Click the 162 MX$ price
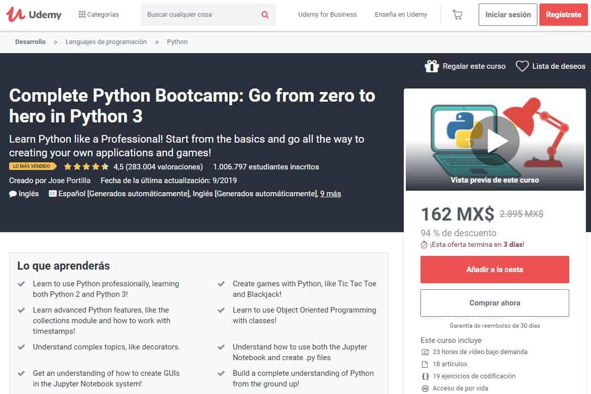This screenshot has height=394, width=591. (x=457, y=214)
